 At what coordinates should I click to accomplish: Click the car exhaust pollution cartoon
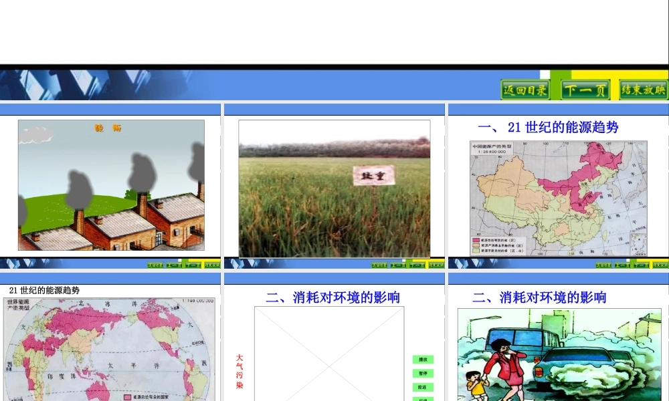[x=559, y=354]
